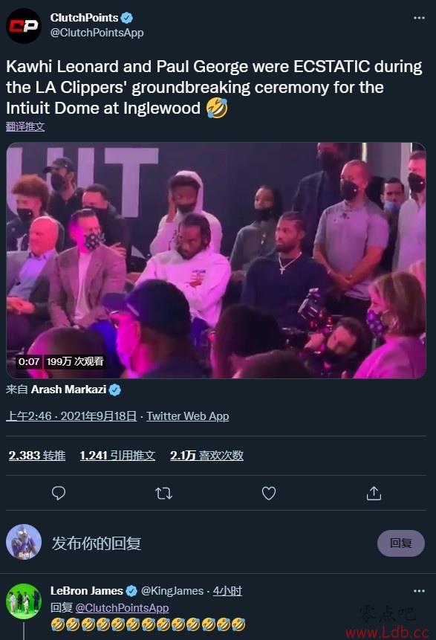Retweet using the arrows icon
Viewport: 436px width, 640px height.
(x=164, y=494)
